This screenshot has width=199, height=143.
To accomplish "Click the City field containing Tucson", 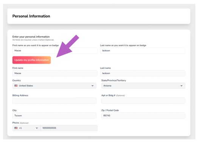I will pyautogui.click(x=54, y=116).
